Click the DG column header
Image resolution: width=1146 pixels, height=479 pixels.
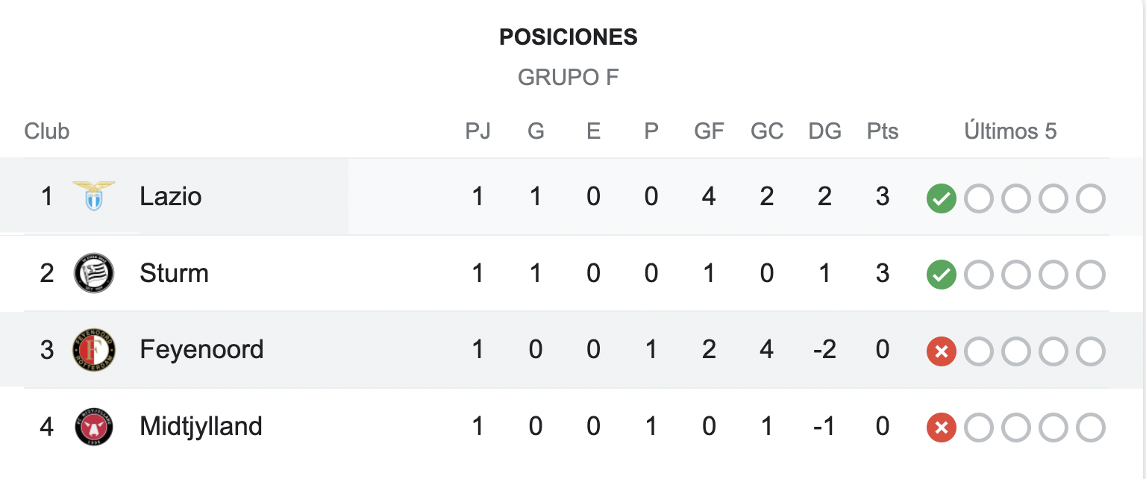[x=824, y=131]
